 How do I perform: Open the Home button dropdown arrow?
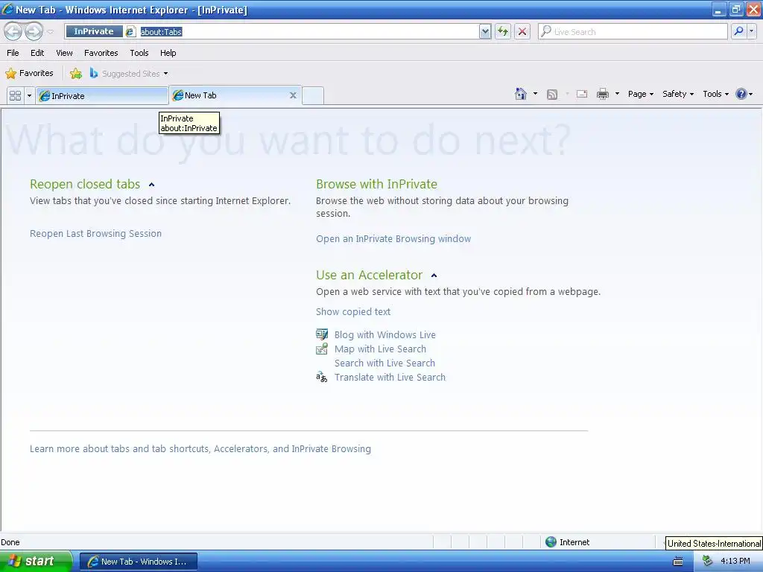(535, 94)
